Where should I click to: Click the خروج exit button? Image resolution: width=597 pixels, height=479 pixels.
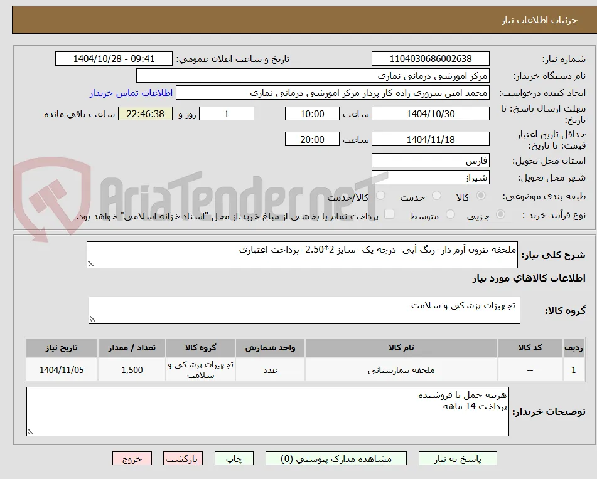pos(132,458)
